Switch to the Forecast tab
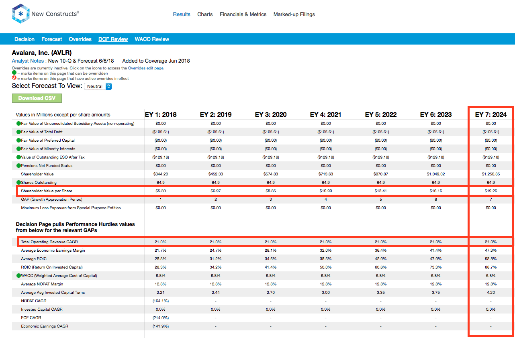515x338 pixels. (x=52, y=39)
